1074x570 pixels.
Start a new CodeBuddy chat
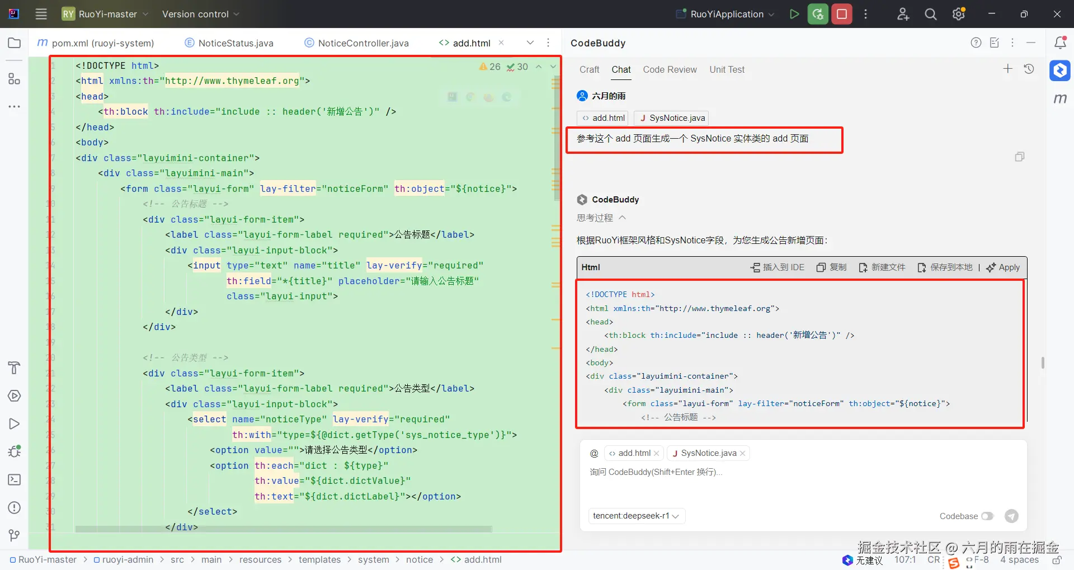[x=1008, y=69]
